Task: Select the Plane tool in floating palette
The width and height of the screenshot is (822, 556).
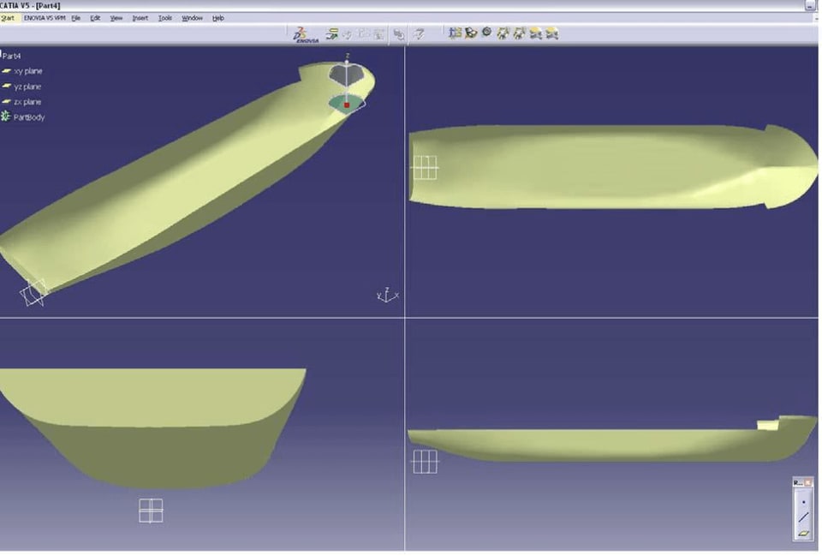Action: (804, 534)
